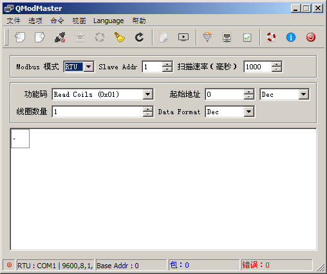This screenshot has height=274, width=327.
Task: Minimize the QModMaster window
Action: pos(295,8)
